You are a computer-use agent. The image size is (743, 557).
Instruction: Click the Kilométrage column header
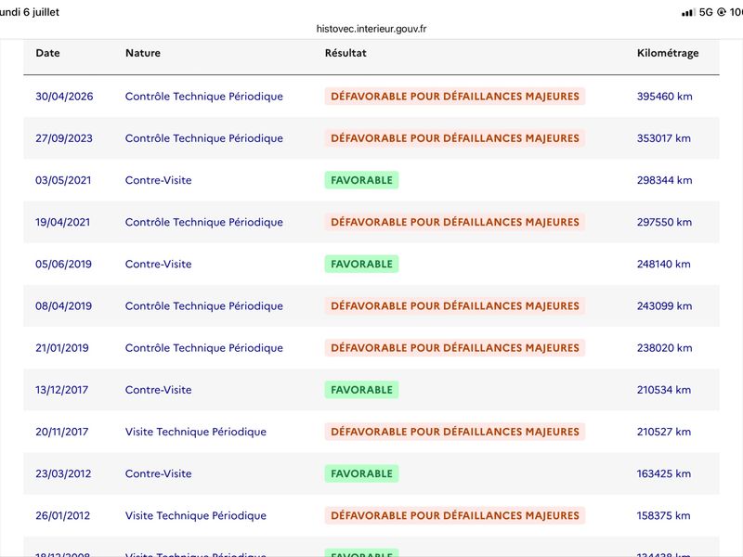coord(668,53)
